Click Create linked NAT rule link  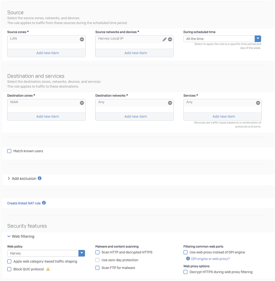24,203
